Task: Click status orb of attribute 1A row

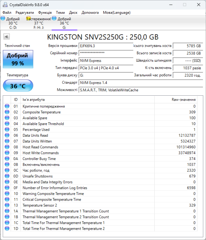Action: 7,211
